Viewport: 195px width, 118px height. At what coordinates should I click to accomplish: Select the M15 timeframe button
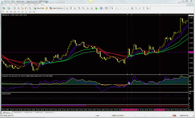[11, 12]
